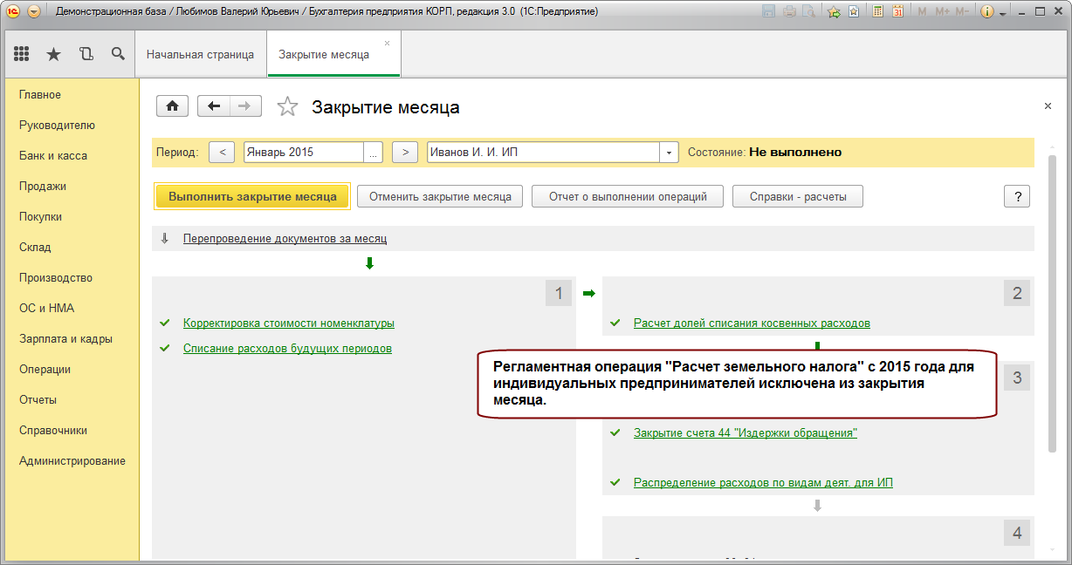Open the History icon in the top panel
Screen dimensions: 1072x565
point(86,54)
